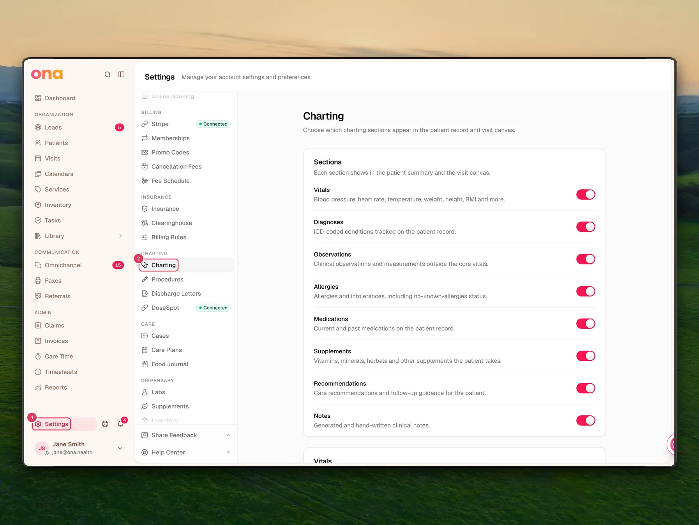Click the Visits calendar icon
The width and height of the screenshot is (699, 525).
38,158
